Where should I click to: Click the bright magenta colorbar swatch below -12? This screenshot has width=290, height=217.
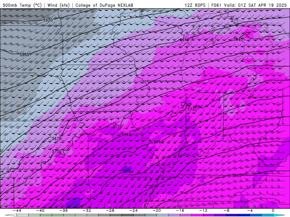(197, 215)
